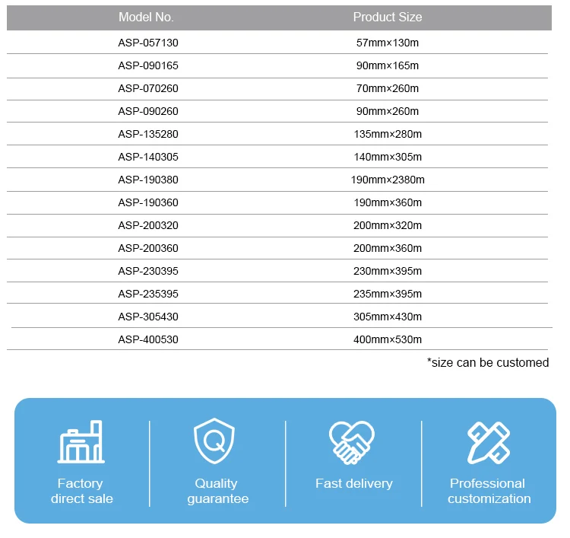Click the 'Fast delivery' label
The width and height of the screenshot is (570, 538).
pos(354,483)
